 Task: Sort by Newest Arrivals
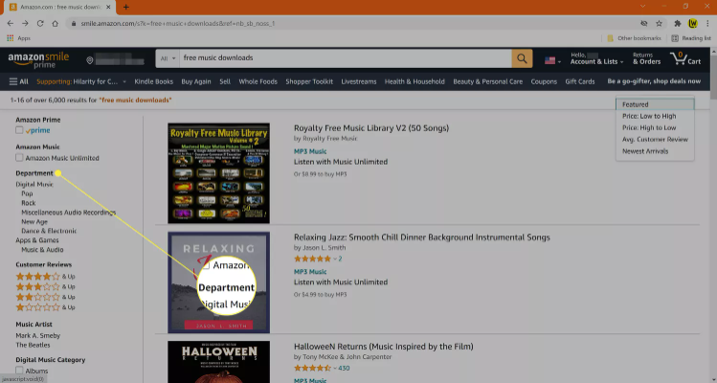(x=645, y=151)
